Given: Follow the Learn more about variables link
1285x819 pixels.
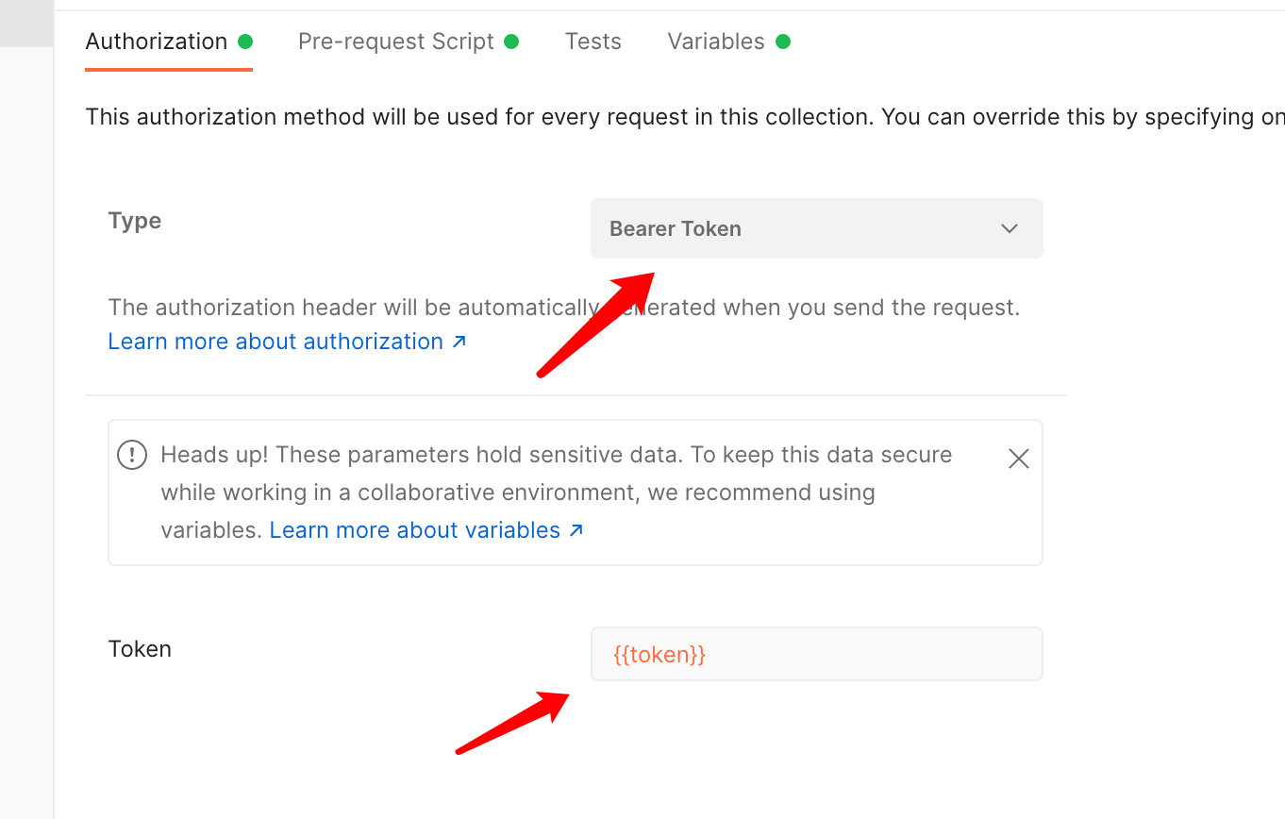Looking at the screenshot, I should (x=415, y=530).
